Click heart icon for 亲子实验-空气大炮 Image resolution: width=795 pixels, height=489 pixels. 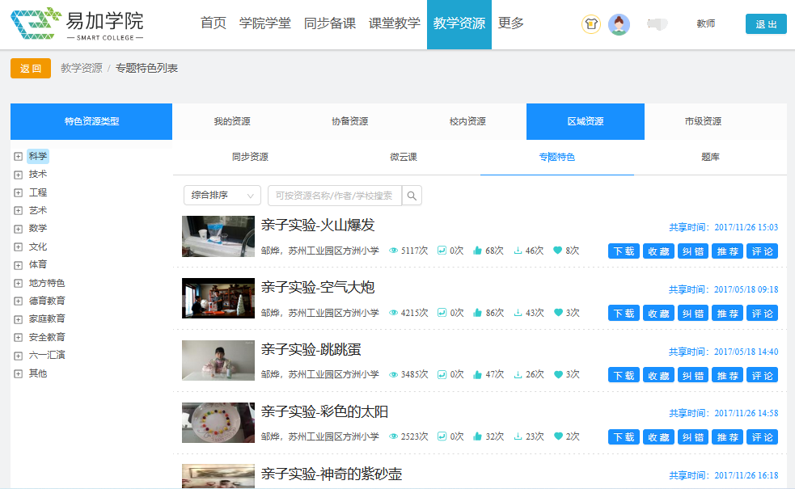point(558,313)
